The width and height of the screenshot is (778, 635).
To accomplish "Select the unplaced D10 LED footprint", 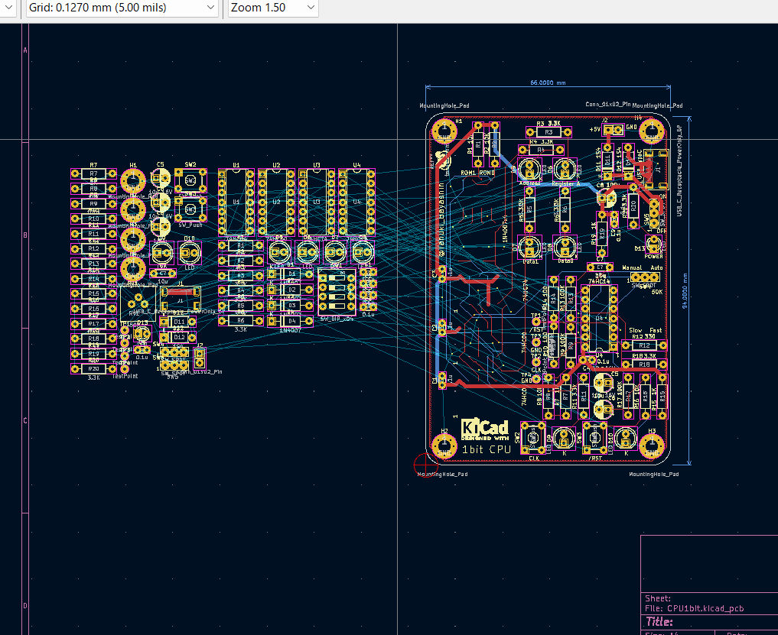I will coord(190,253).
